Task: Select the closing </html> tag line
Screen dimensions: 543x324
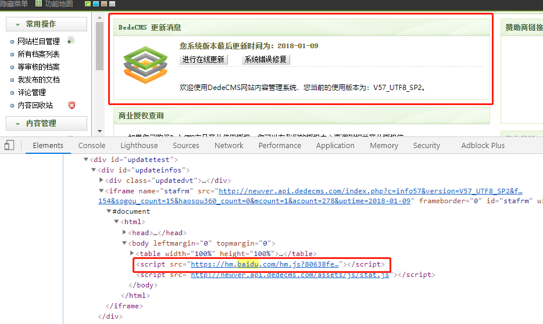Action: pos(135,296)
